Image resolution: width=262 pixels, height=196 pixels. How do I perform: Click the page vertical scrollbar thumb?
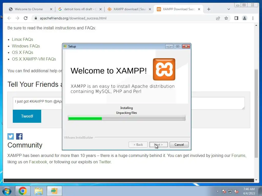[256, 113]
